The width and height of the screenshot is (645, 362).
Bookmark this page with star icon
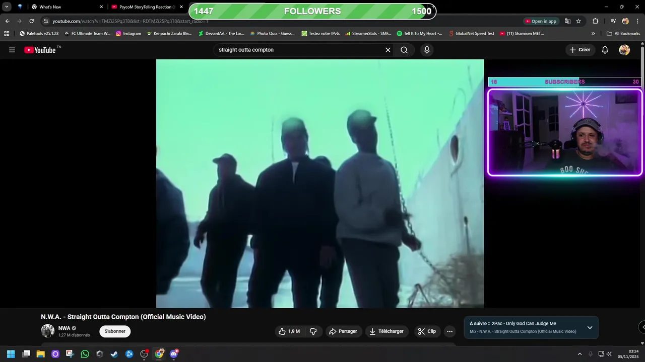578,21
